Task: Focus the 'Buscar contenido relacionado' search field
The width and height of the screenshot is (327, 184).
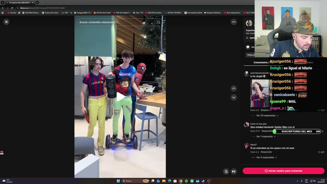Action: [x=116, y=22]
